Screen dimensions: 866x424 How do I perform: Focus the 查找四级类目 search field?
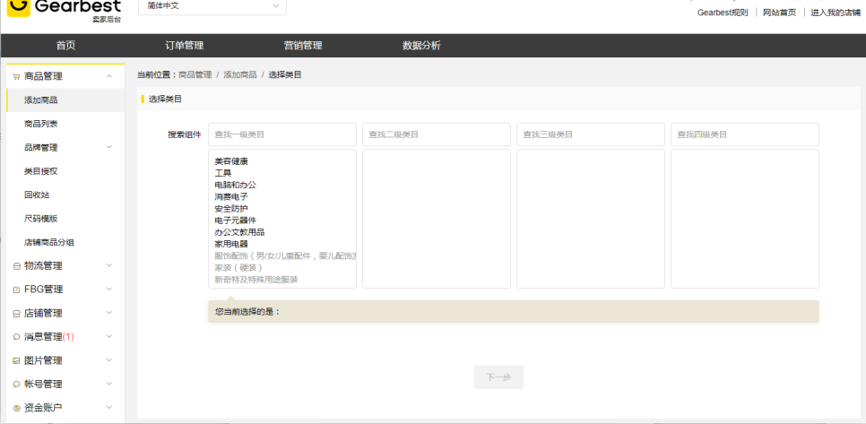[x=744, y=134]
